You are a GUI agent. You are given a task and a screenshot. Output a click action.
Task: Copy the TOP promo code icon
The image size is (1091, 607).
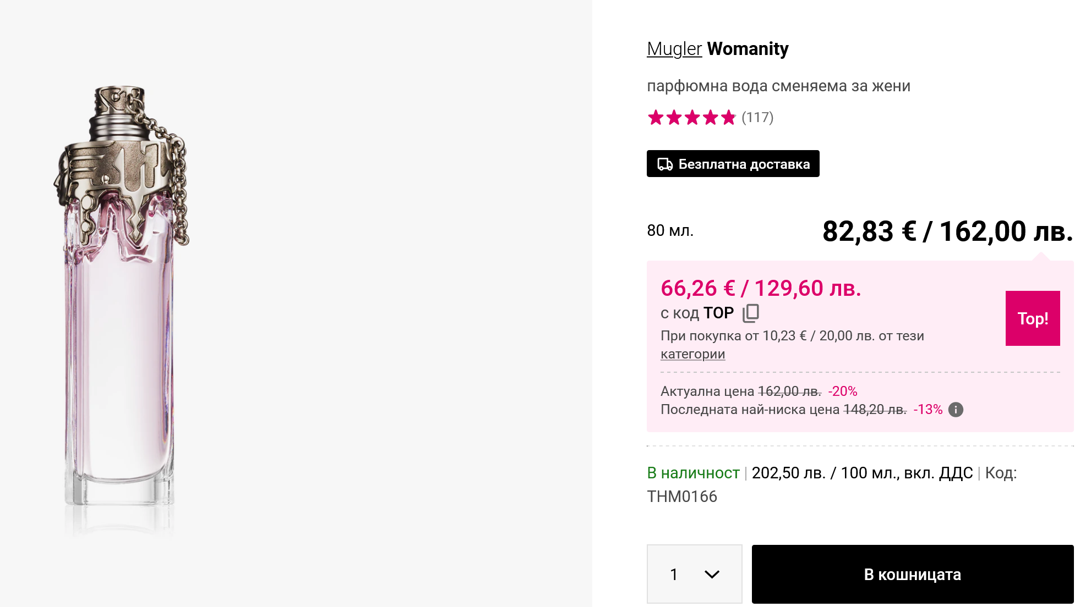coord(751,313)
